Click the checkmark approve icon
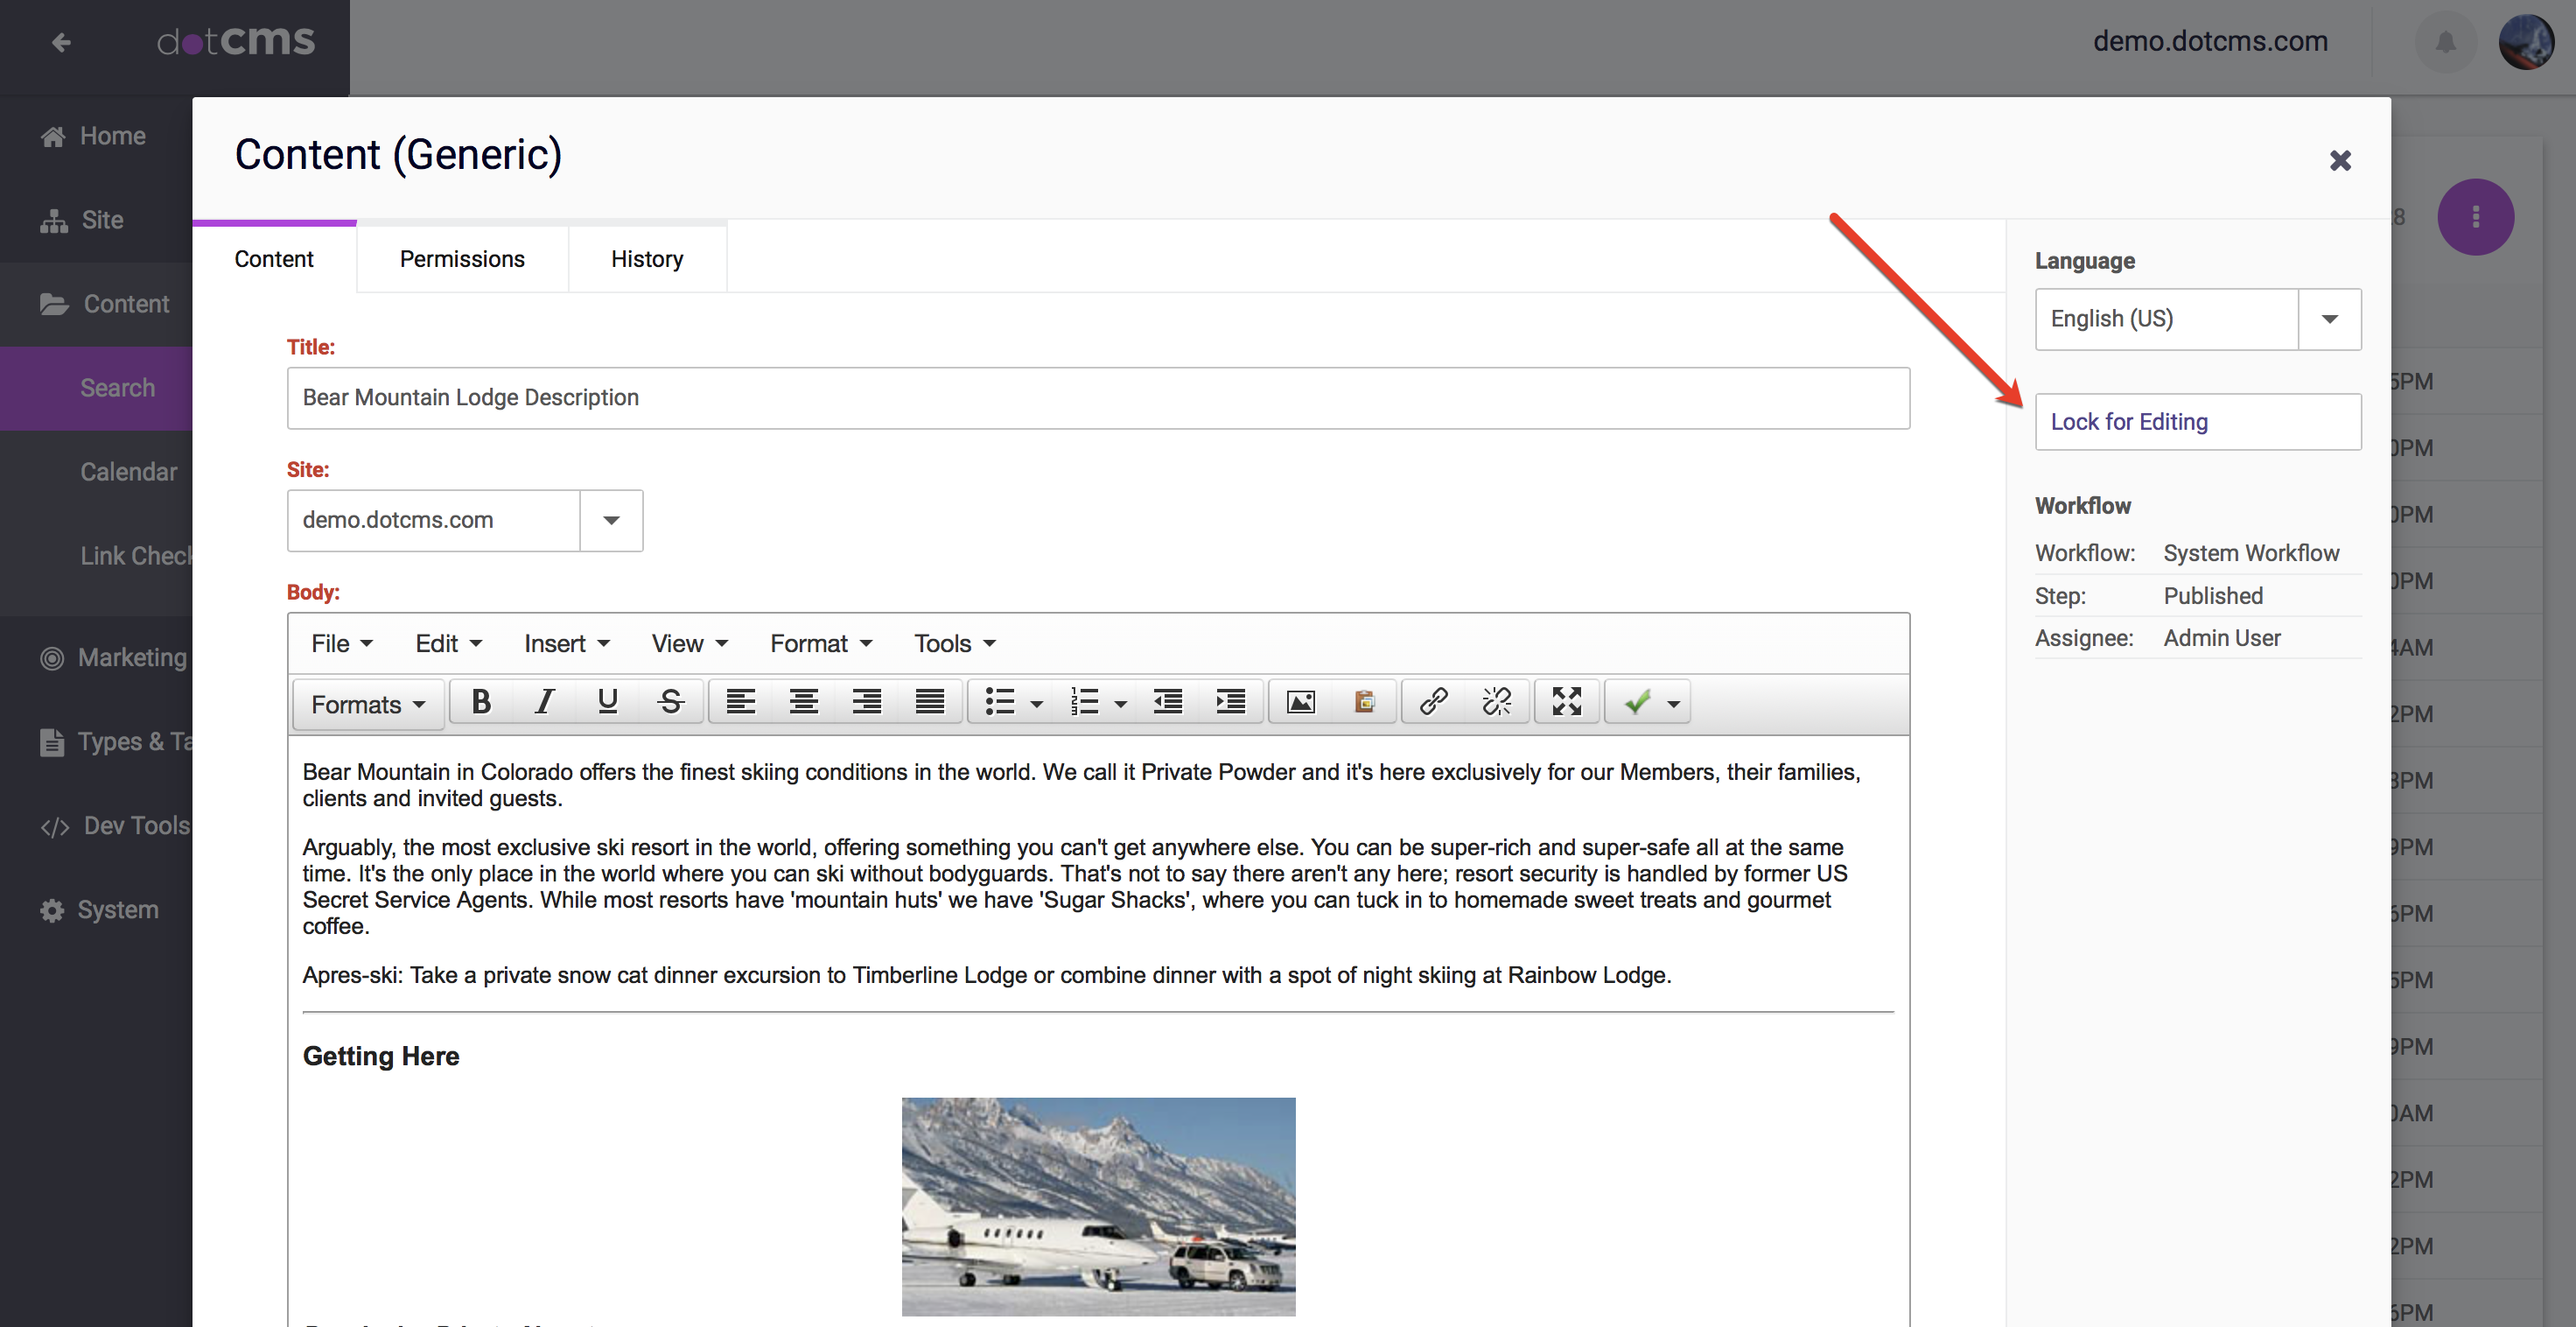The width and height of the screenshot is (2576, 1327). [1634, 701]
